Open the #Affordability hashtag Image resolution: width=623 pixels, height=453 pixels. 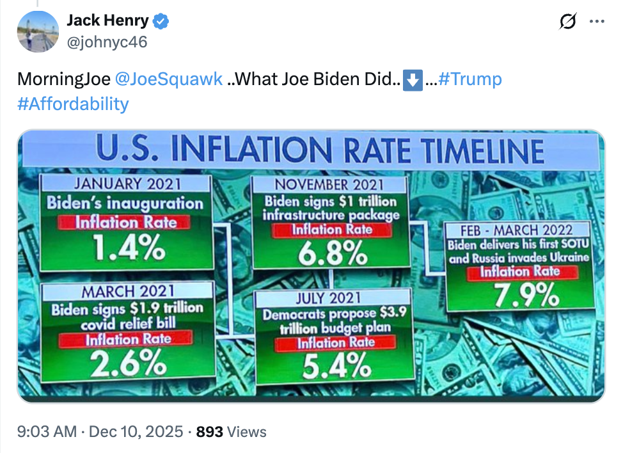(73, 104)
